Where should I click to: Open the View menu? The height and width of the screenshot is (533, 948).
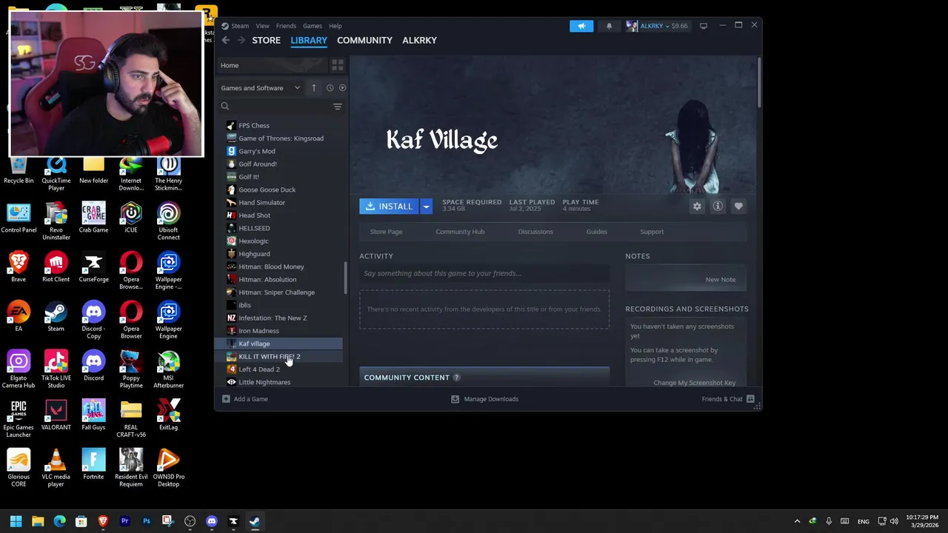(x=263, y=26)
